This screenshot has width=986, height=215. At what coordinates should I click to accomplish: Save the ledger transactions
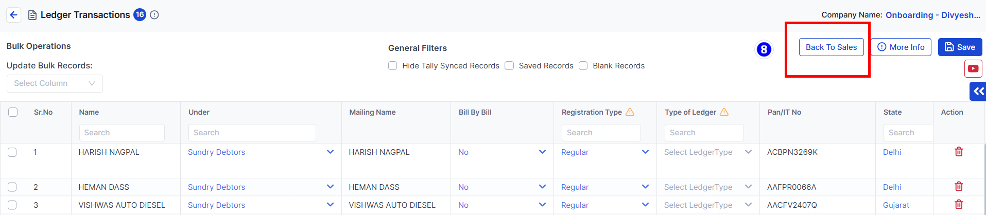[960, 47]
